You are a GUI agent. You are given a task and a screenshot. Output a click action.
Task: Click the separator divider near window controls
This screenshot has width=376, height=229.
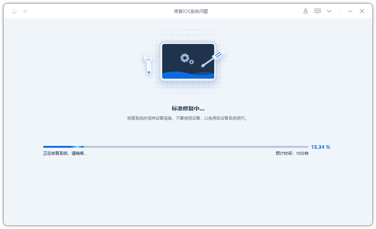[x=339, y=11]
